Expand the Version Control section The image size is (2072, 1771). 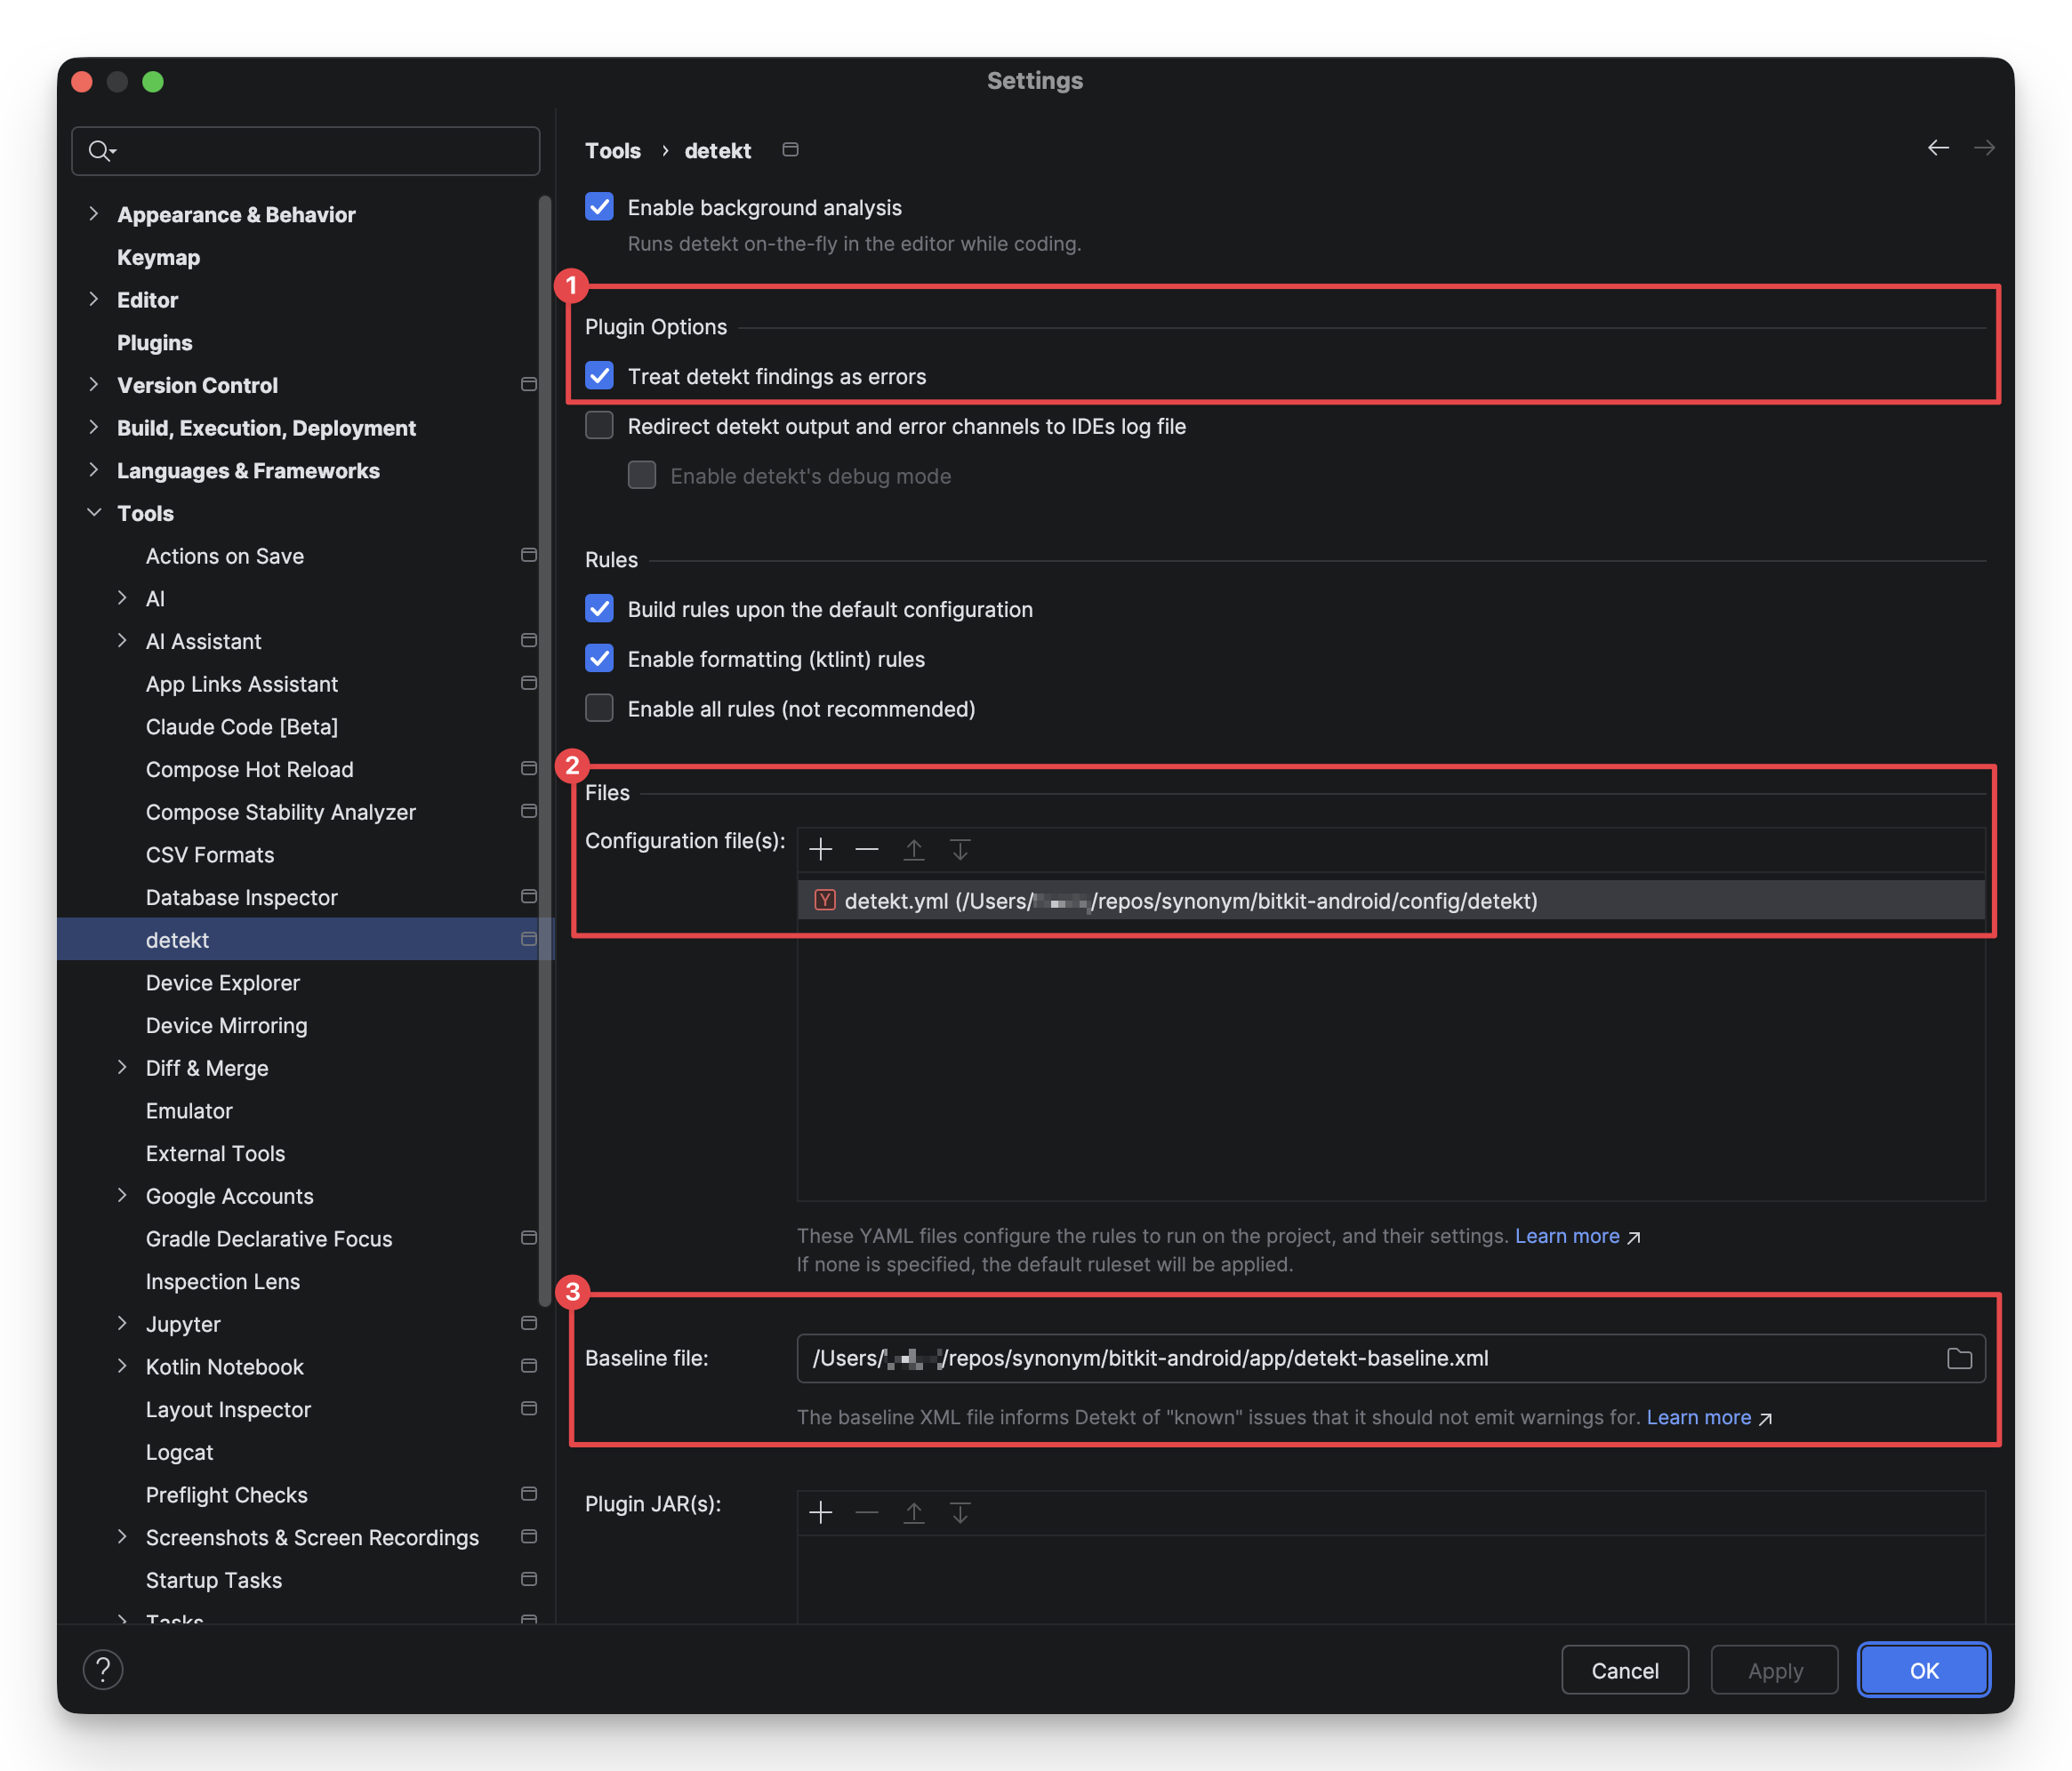point(93,385)
